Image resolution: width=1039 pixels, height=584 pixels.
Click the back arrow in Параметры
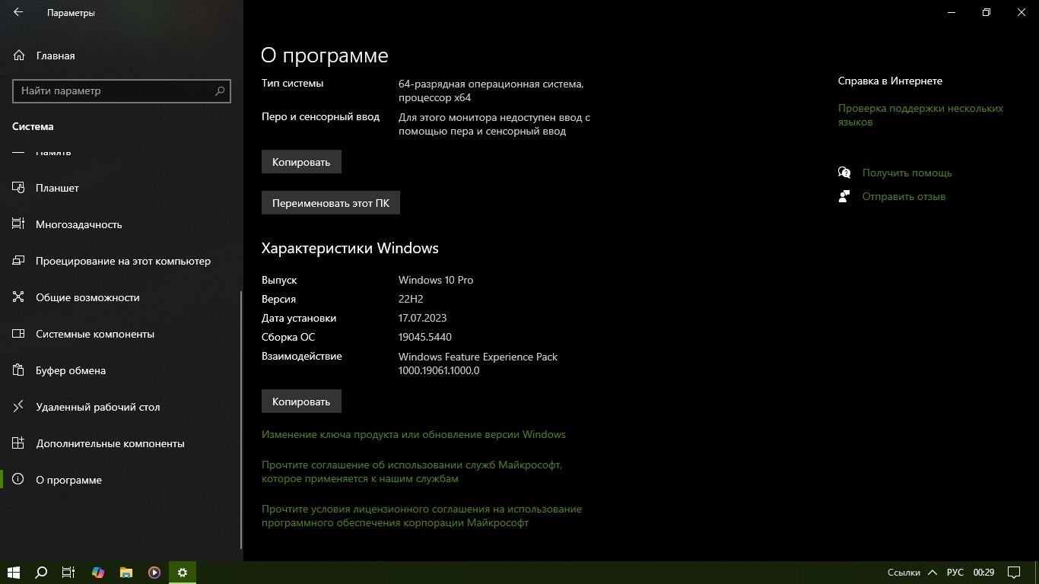[x=18, y=13]
